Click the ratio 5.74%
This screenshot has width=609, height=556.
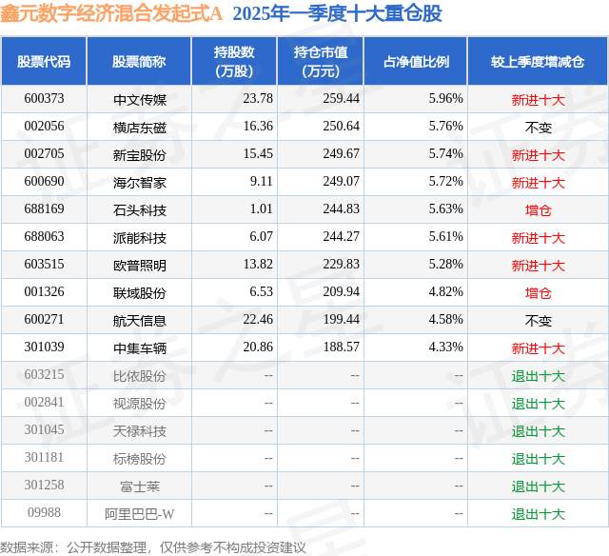[446, 154]
